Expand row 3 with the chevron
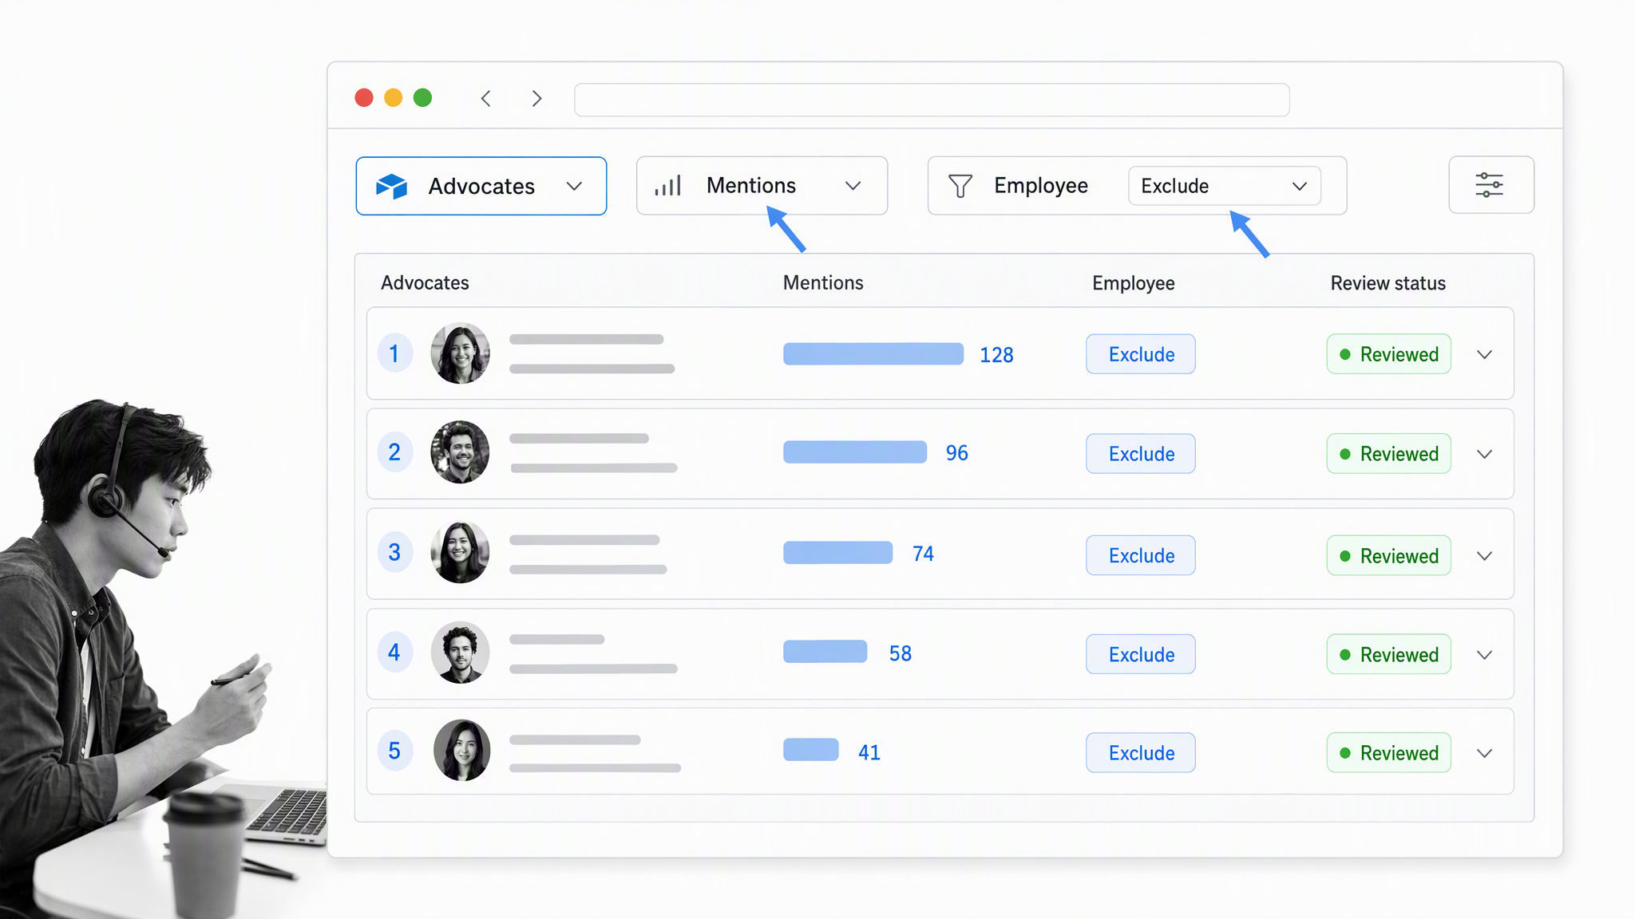This screenshot has height=919, width=1635. (1485, 556)
